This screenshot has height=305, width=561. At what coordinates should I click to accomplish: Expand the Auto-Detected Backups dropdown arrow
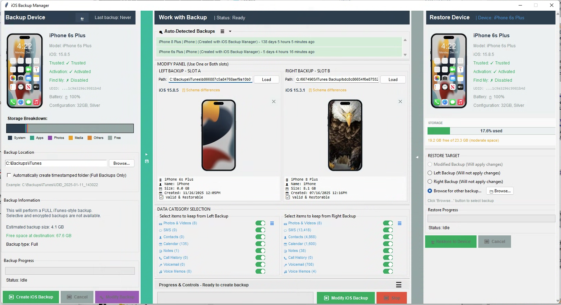230,31
